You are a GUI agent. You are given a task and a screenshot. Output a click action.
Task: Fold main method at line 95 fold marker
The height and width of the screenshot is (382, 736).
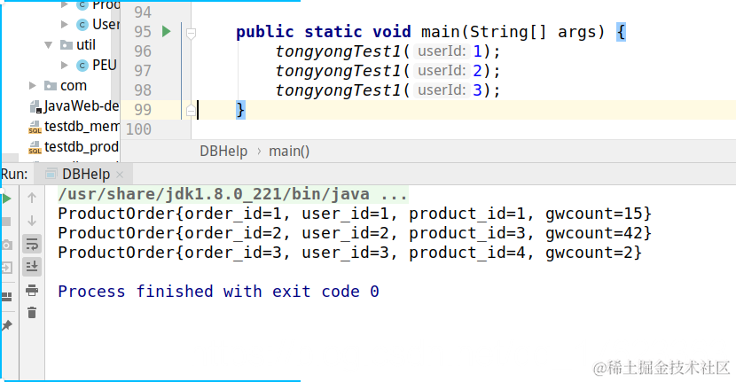click(x=191, y=34)
